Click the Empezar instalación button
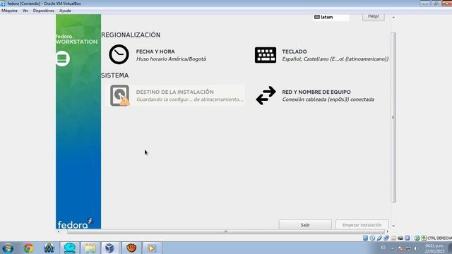The height and width of the screenshot is (254, 452). tap(362, 224)
